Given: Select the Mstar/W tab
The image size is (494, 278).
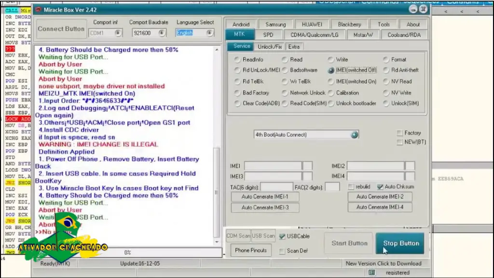Looking at the screenshot, I should point(363,35).
